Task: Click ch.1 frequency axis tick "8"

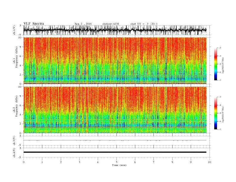Action: tap(21, 47)
